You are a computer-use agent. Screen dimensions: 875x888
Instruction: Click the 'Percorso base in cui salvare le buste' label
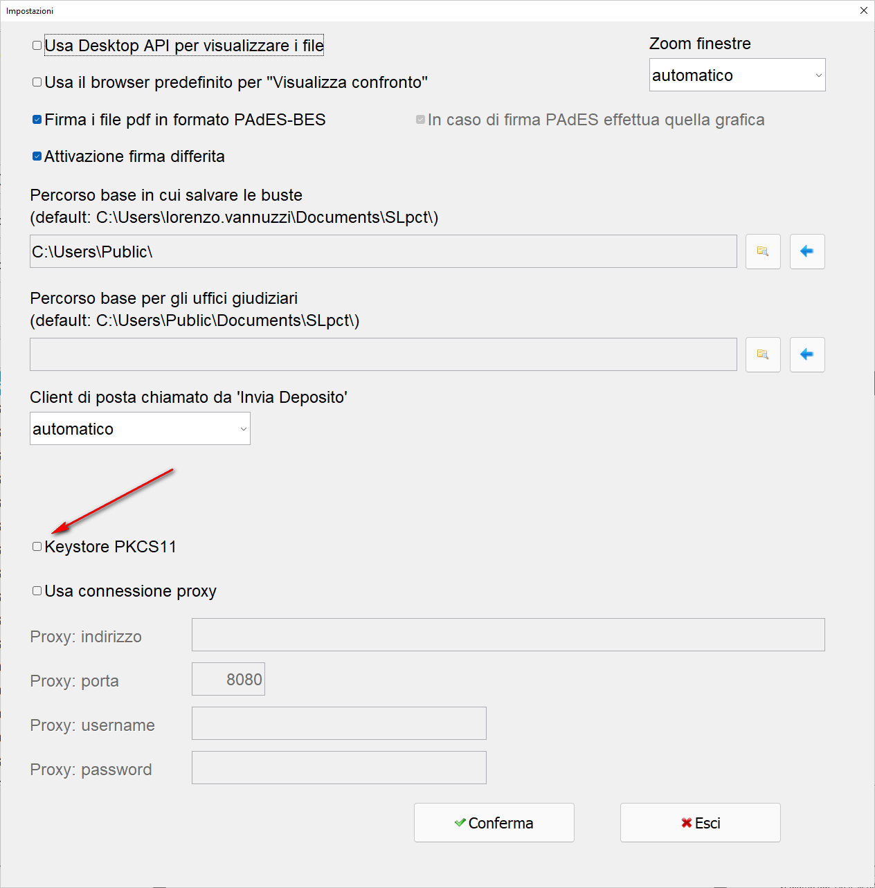166,195
